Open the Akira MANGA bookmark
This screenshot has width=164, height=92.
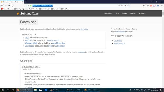coord(30,9)
